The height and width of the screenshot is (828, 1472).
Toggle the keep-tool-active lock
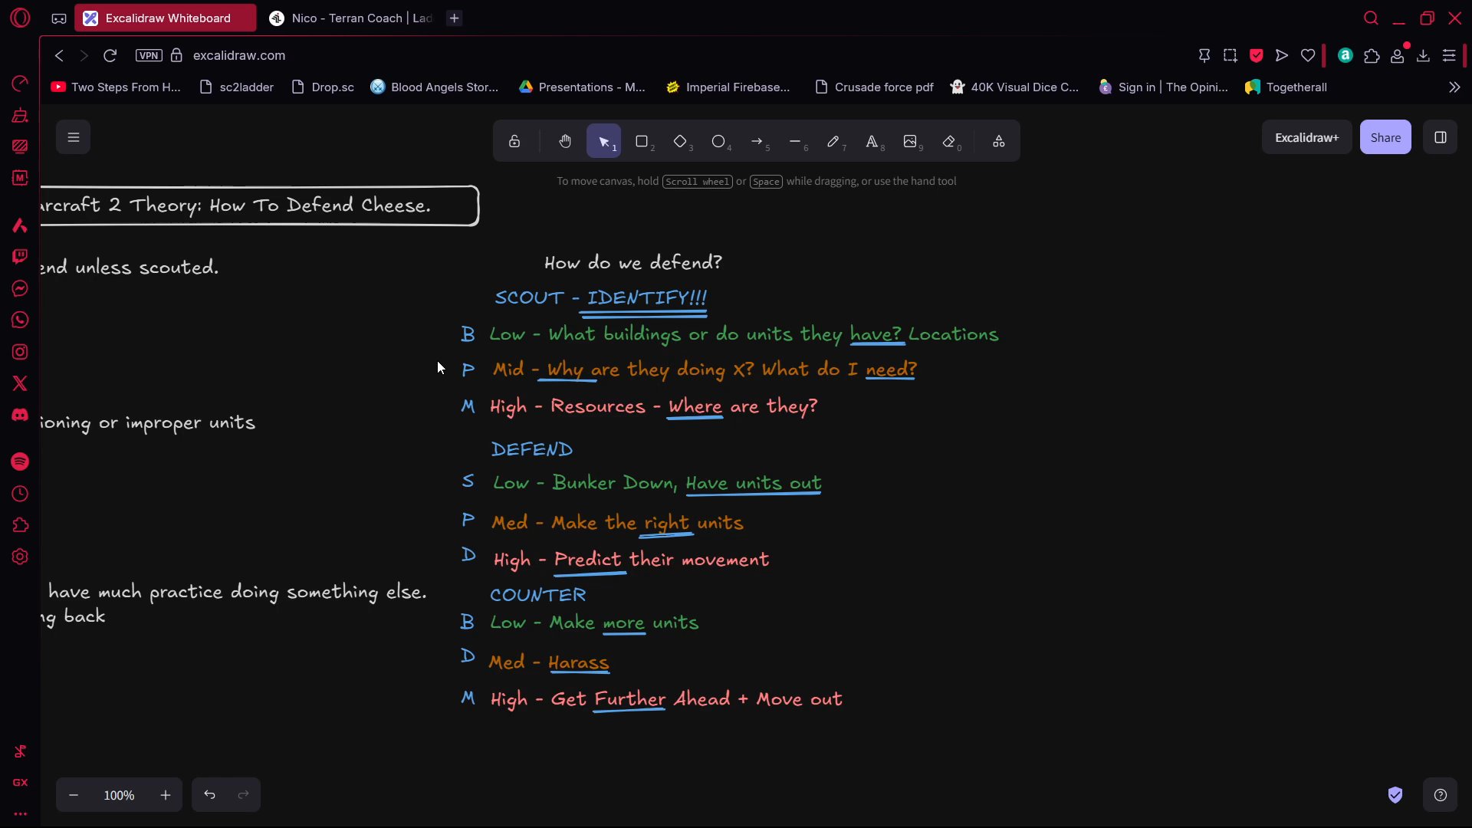[x=514, y=141]
